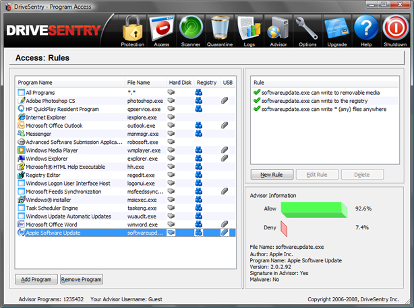Select Advanced Software Submission Application row

[x=125, y=142]
